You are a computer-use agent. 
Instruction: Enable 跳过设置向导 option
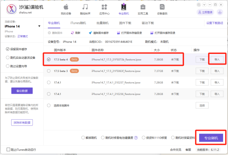7,66
